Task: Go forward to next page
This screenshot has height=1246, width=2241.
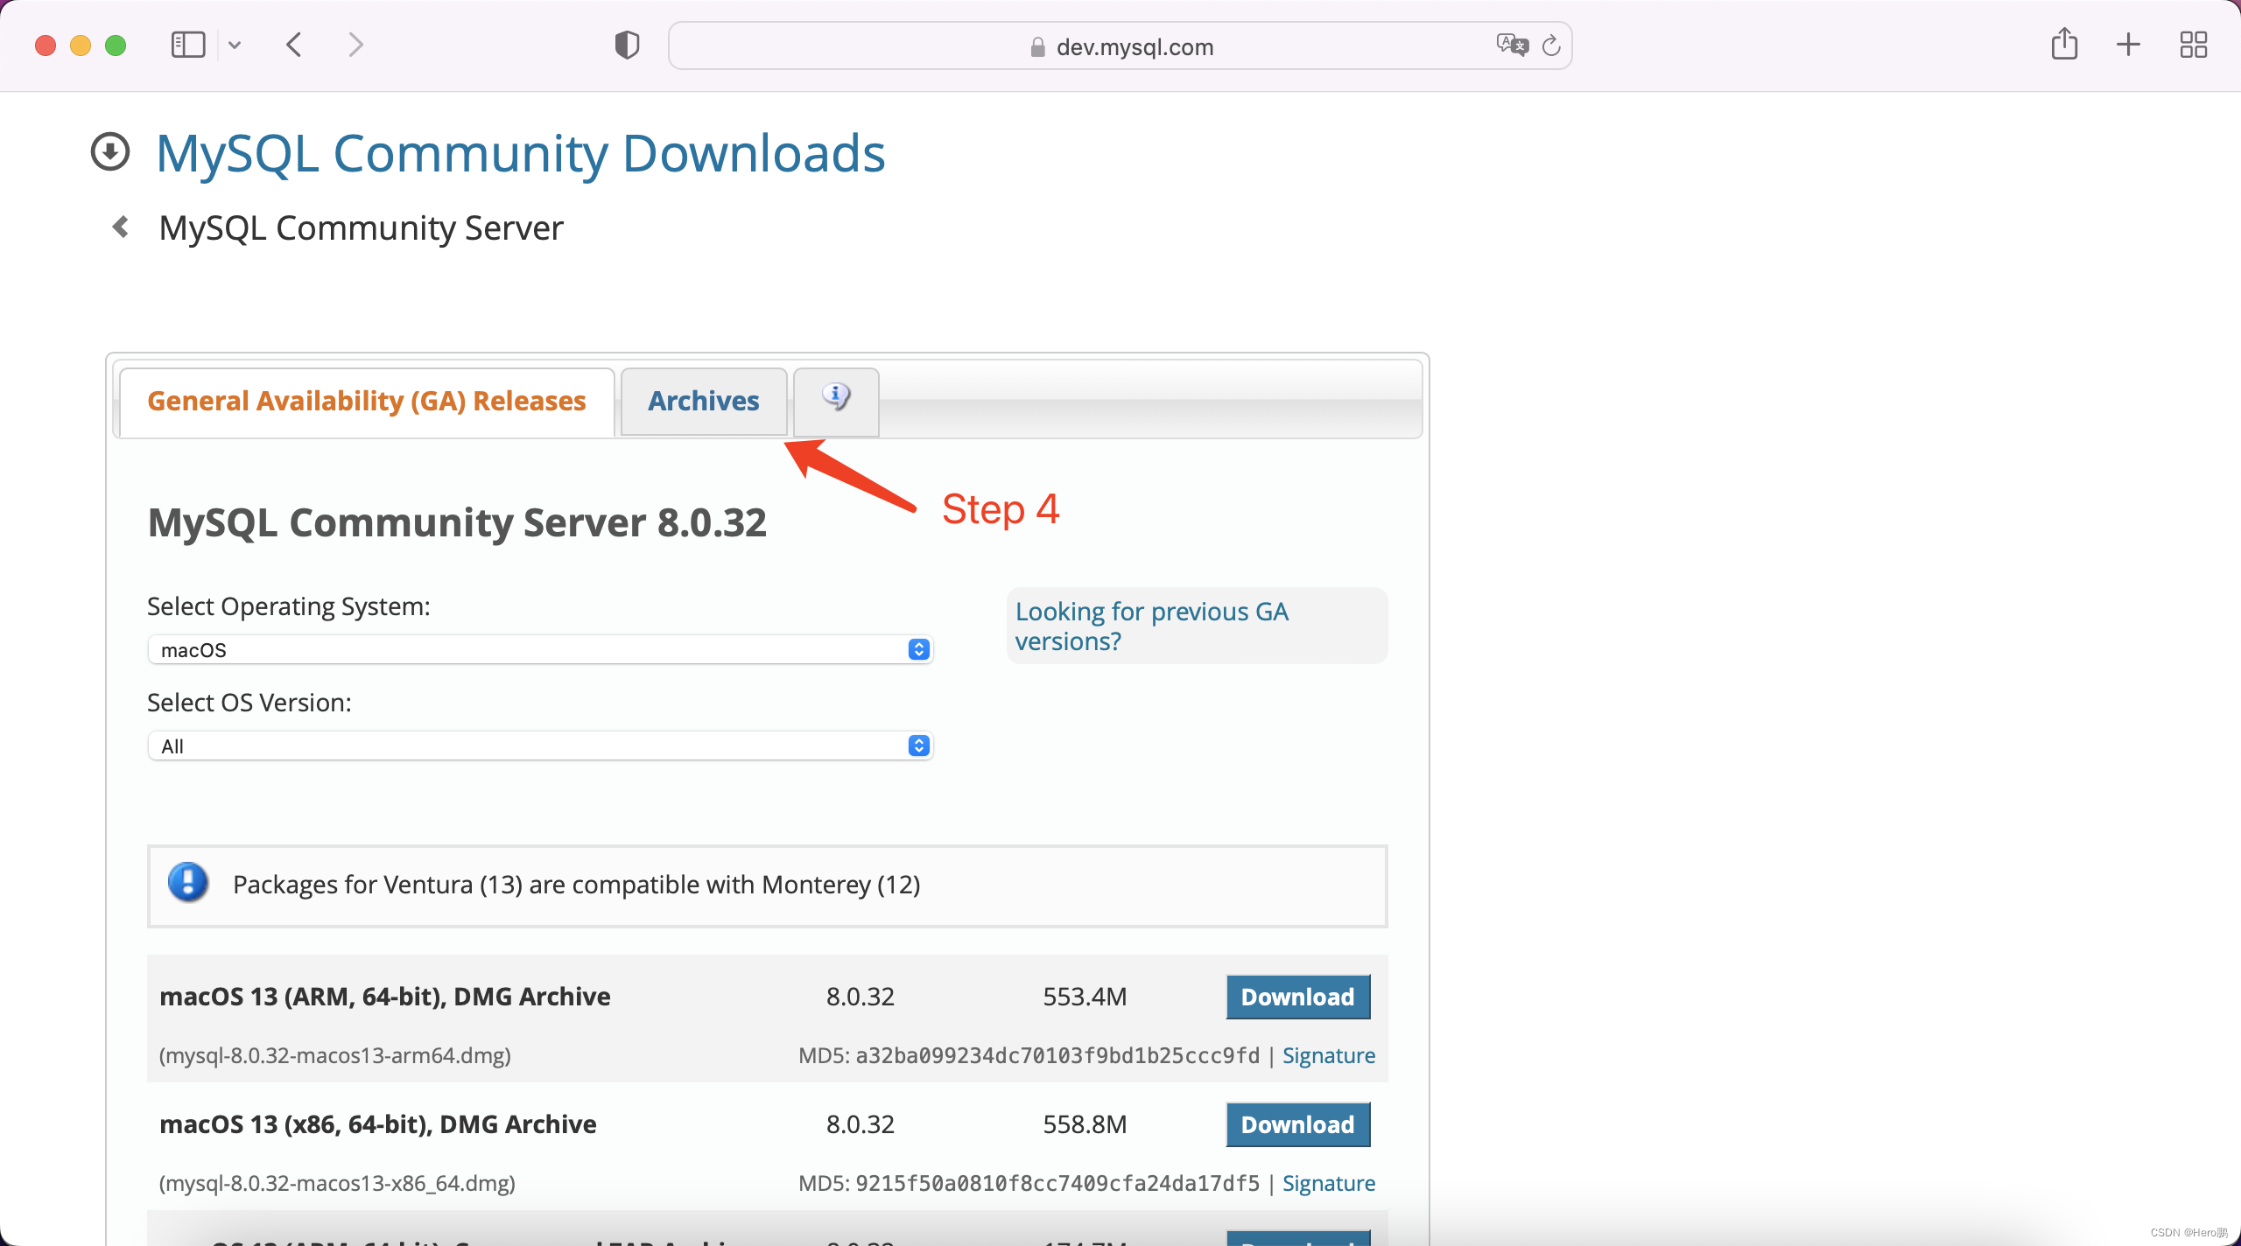Action: (x=355, y=45)
